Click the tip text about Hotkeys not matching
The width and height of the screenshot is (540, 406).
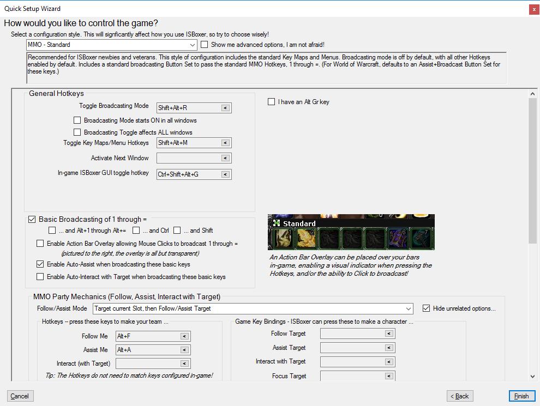(129, 375)
